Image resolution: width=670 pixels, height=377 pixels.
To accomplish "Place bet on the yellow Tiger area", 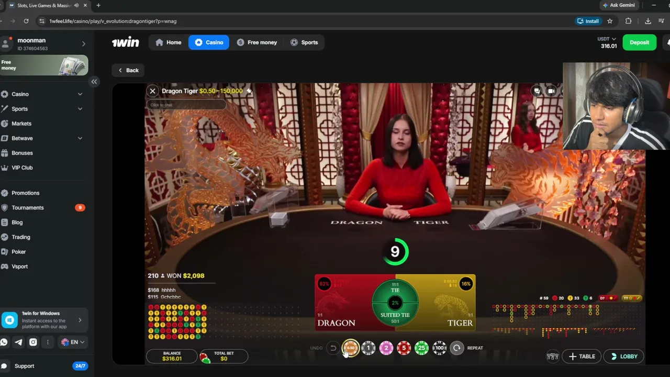I will click(x=448, y=304).
